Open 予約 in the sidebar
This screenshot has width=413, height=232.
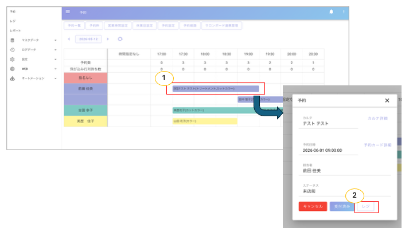click(13, 11)
